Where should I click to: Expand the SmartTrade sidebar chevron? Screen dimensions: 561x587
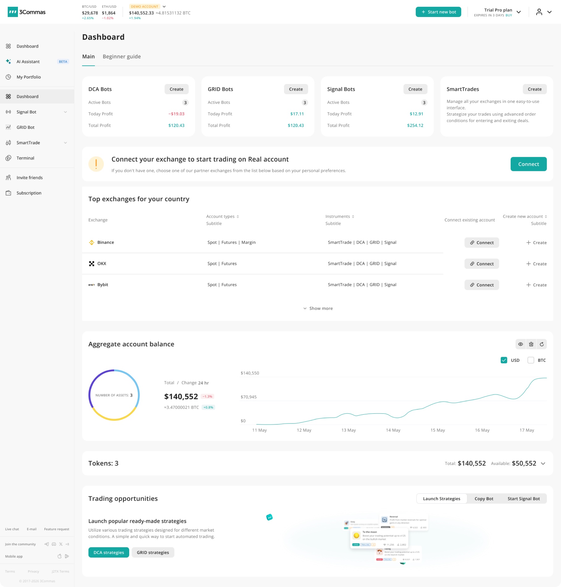(66, 143)
